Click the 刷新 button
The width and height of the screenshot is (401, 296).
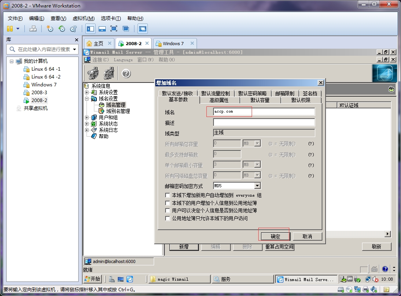tap(377, 247)
